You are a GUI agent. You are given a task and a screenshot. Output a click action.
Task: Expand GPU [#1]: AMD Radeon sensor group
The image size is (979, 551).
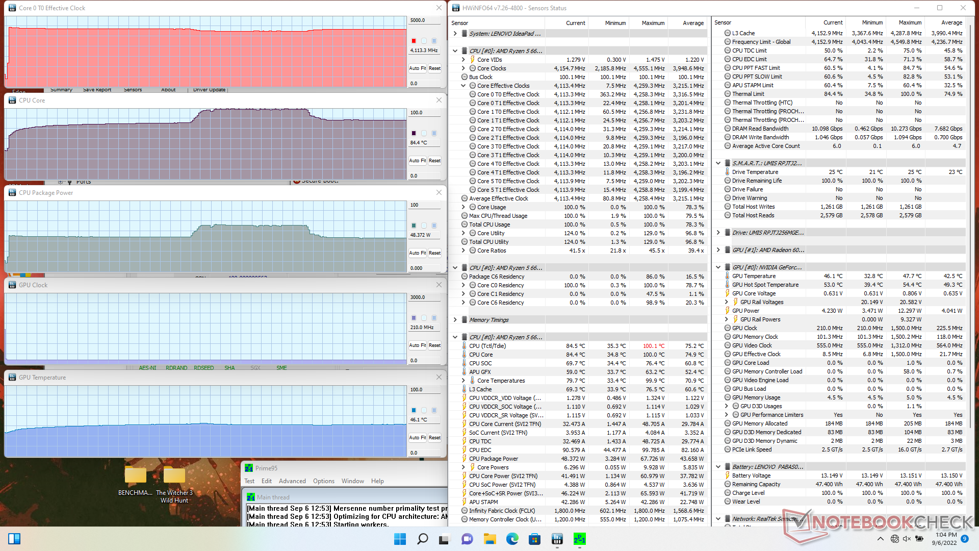(x=718, y=250)
